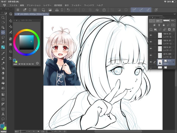177x133 pixels.
Task: Open ウィンドウ menu
Action: pos(89,5)
